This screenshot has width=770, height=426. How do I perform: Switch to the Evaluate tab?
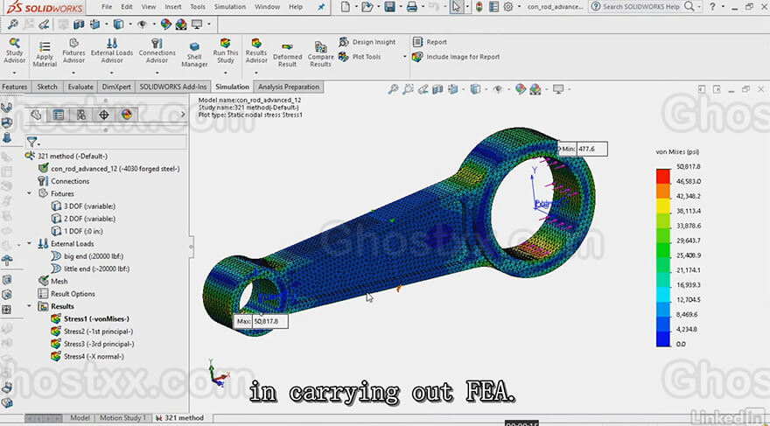[x=80, y=87]
